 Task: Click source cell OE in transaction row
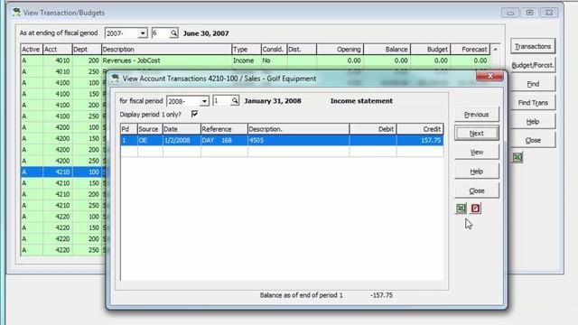click(x=150, y=141)
